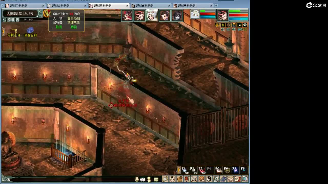
Task: Expand the hotkey bar arrow
Action: coord(179,170)
